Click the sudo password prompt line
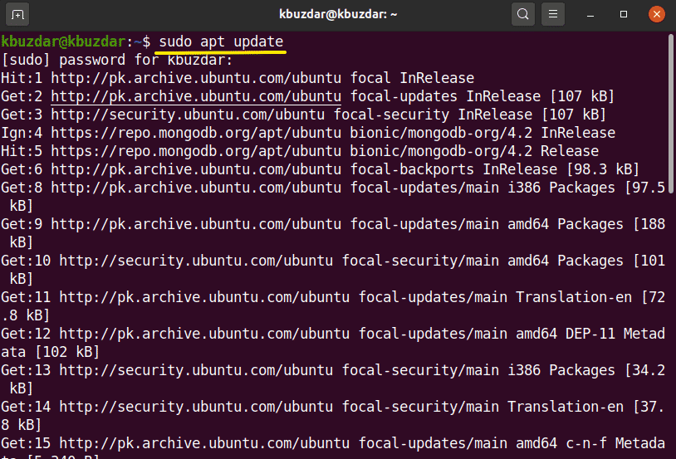 coord(117,60)
